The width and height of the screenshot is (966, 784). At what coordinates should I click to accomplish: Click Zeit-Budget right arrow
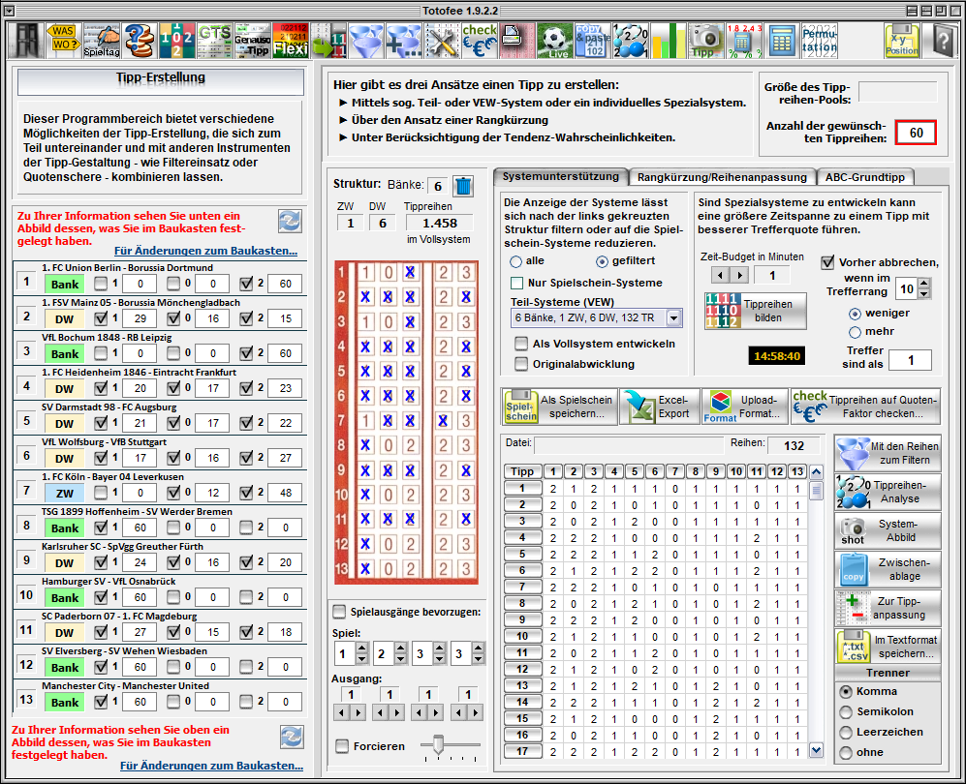coord(740,275)
